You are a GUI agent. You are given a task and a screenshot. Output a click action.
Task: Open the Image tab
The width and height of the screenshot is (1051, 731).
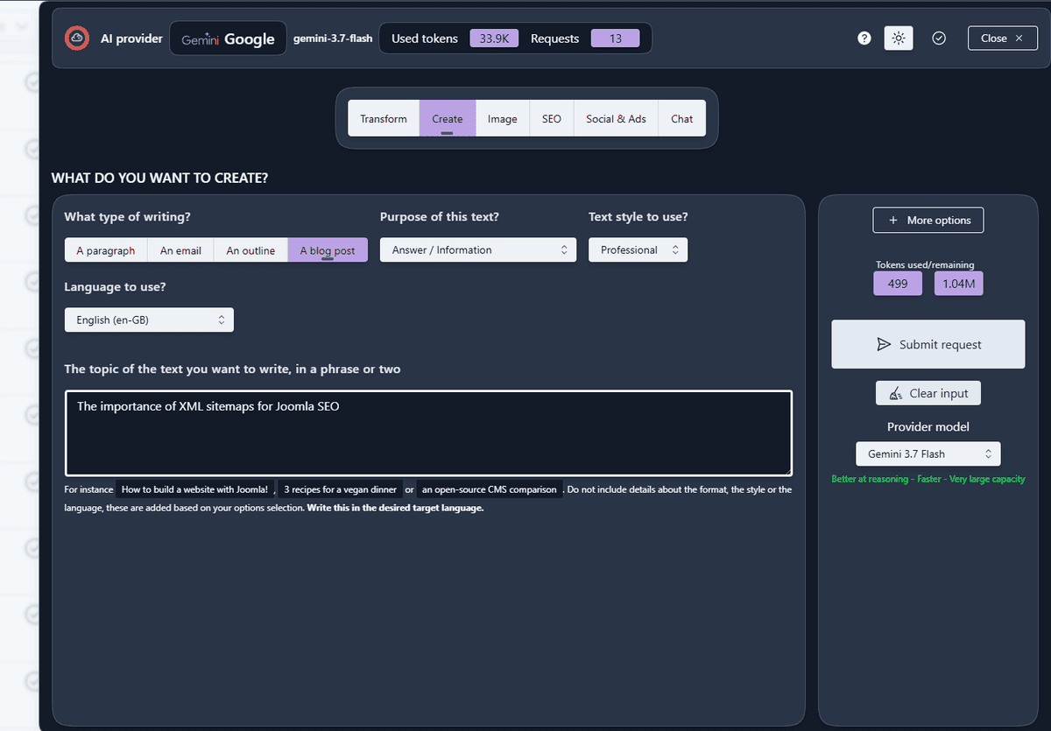click(x=503, y=119)
